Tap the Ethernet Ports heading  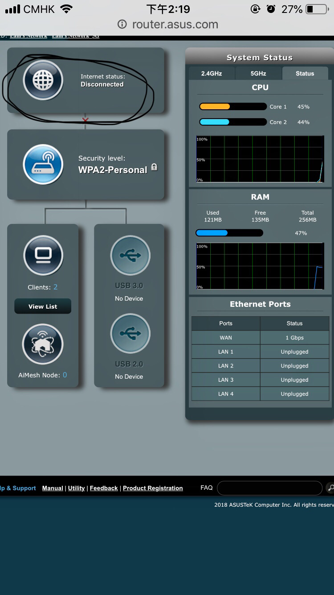coord(260,304)
